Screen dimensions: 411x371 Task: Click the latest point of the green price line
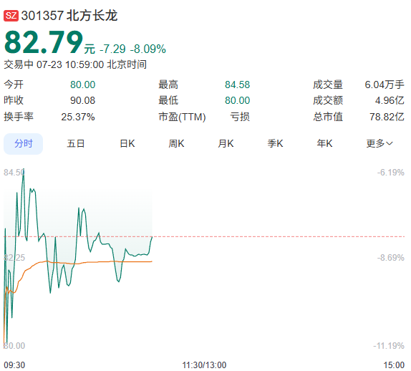[x=152, y=237]
